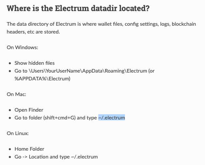
Task: Click the "Where is the Electrum datadir located?" heading
Action: 78,8
